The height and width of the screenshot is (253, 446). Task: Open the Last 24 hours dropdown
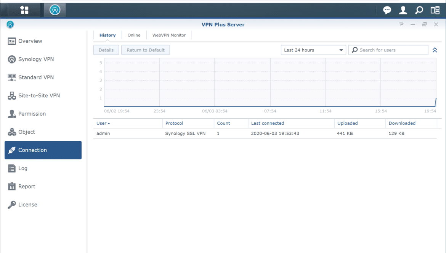click(313, 50)
